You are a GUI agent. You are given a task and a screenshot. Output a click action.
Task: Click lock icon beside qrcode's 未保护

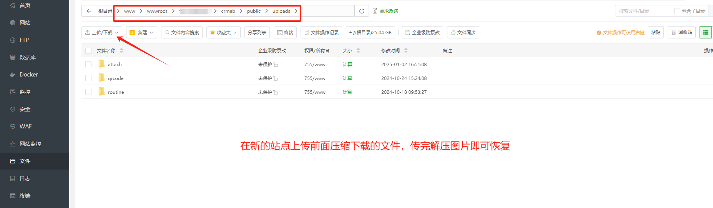276,78
